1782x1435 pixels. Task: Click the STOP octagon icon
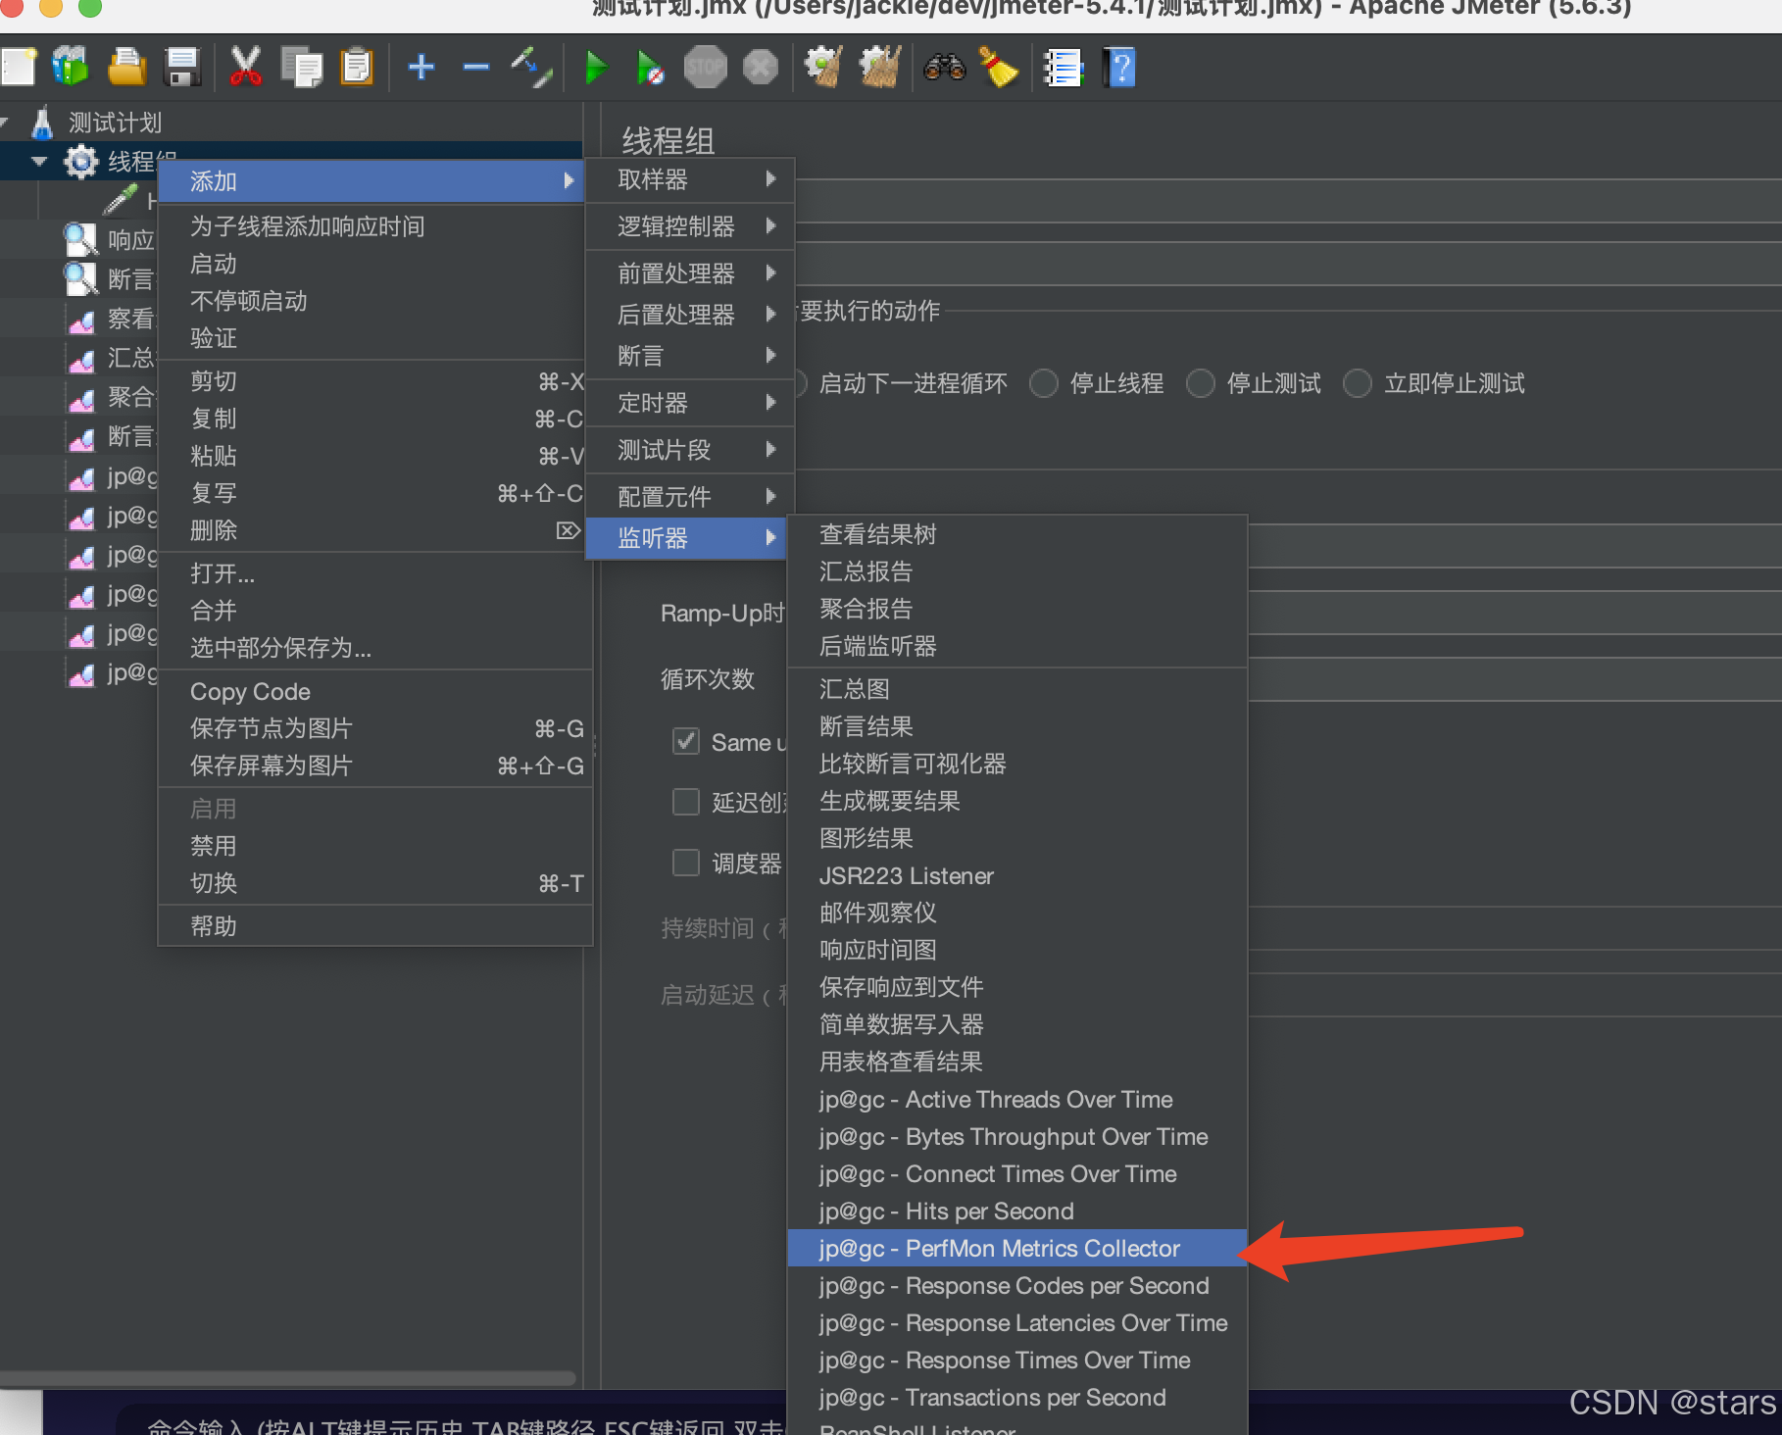[705, 68]
